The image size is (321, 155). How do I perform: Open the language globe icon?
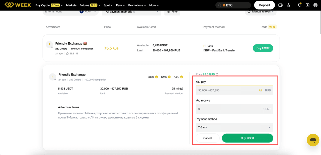[315, 5]
